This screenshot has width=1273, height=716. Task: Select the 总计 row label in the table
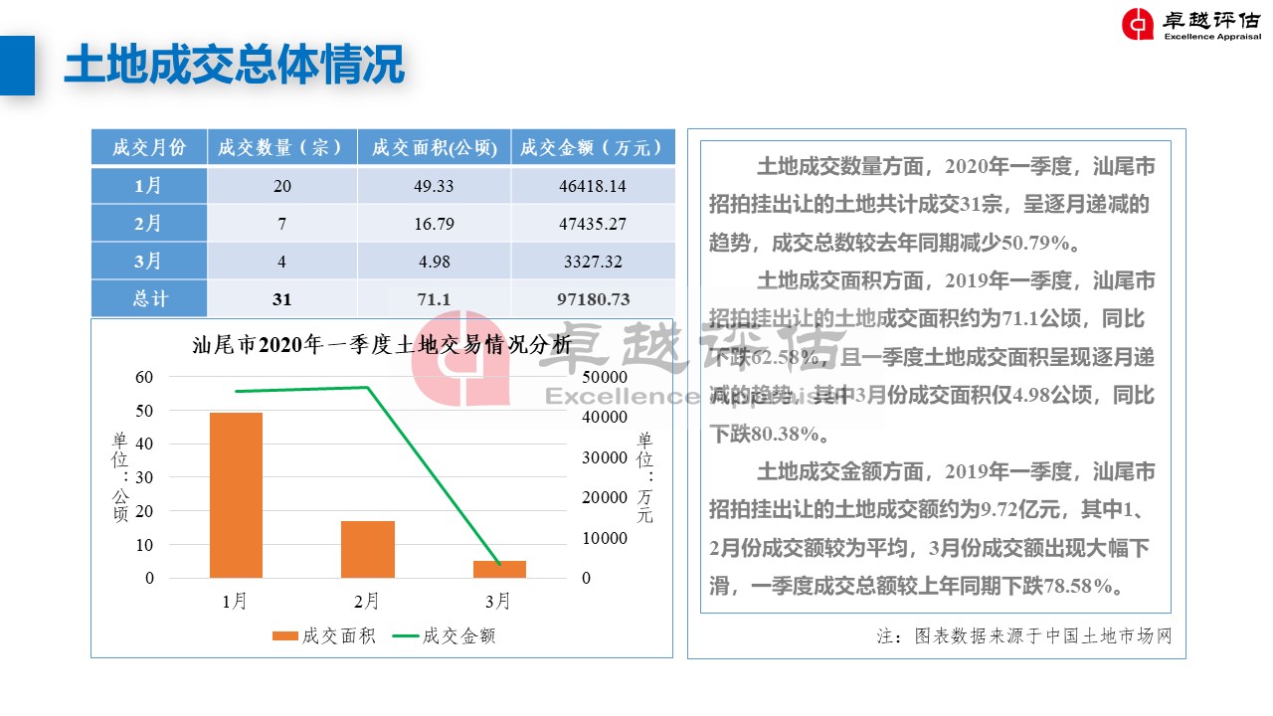pyautogui.click(x=149, y=299)
